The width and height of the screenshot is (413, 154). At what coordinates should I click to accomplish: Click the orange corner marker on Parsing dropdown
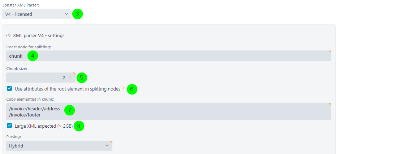coord(111,142)
